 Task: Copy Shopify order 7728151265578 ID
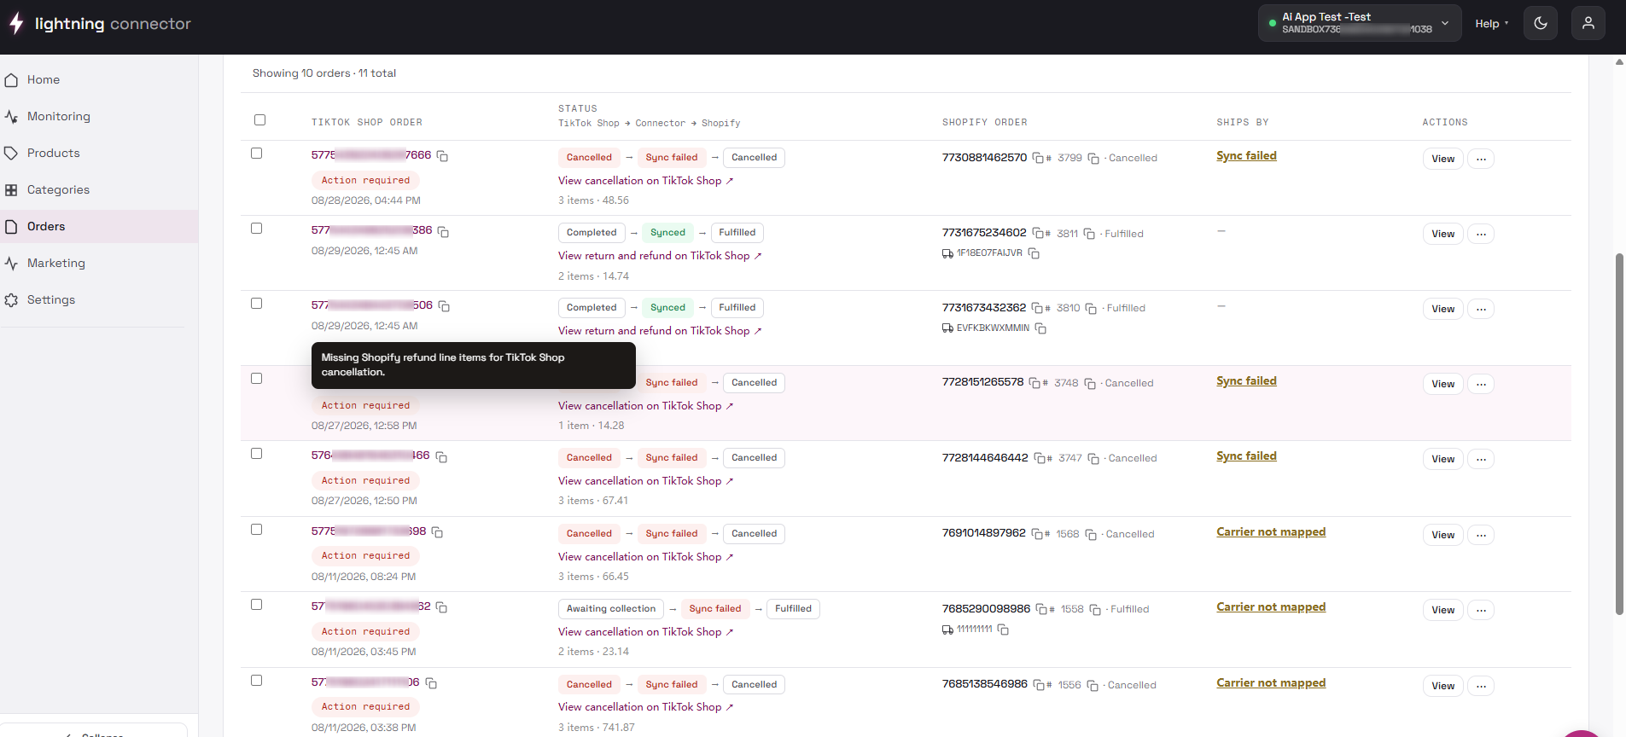(x=1034, y=383)
